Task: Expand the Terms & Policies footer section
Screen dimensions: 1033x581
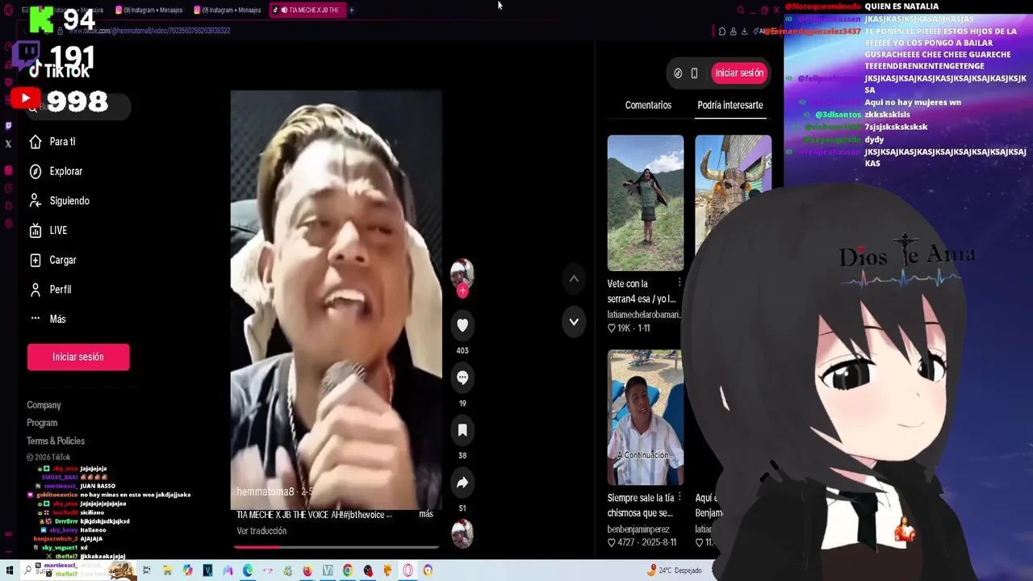Action: 56,441
